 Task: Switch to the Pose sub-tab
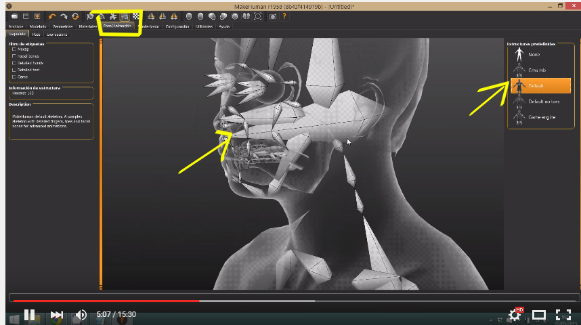[x=36, y=34]
